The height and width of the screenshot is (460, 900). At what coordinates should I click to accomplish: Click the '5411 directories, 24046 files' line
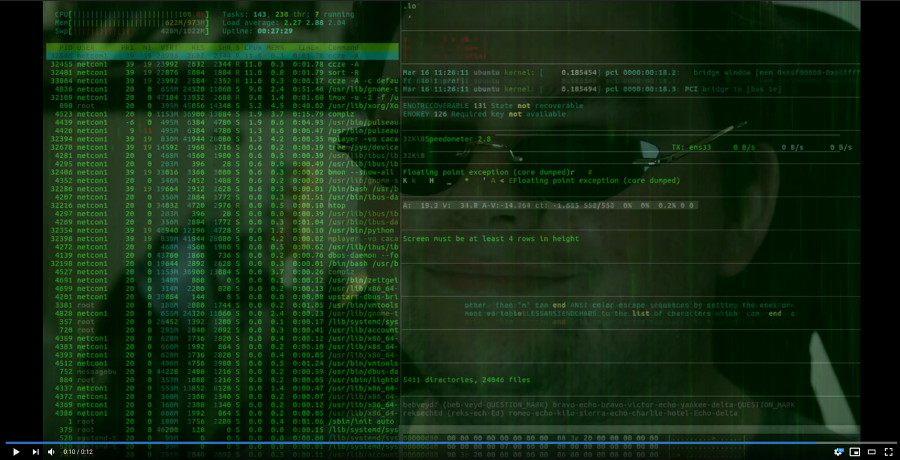(466, 380)
